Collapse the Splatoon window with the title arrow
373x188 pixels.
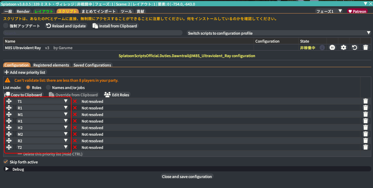[366, 4]
